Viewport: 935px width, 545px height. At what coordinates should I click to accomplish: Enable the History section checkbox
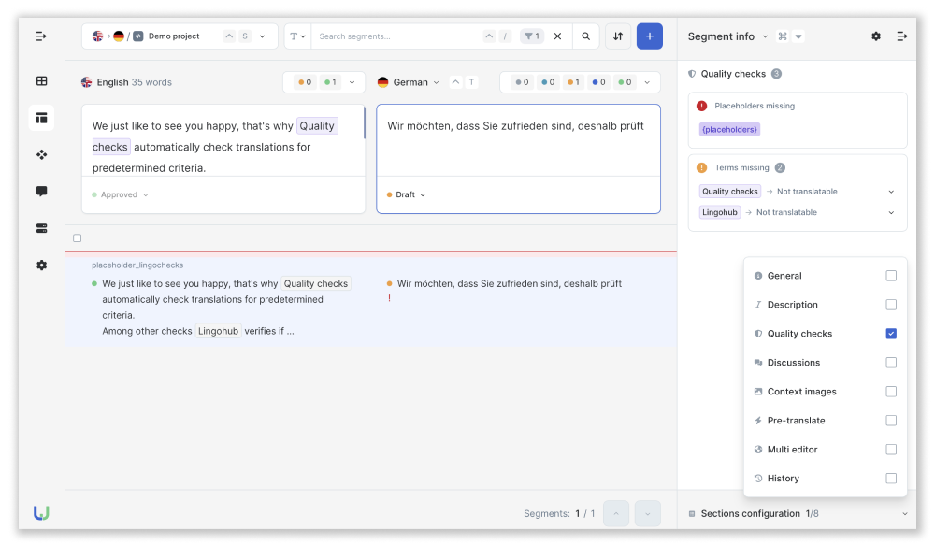891,479
